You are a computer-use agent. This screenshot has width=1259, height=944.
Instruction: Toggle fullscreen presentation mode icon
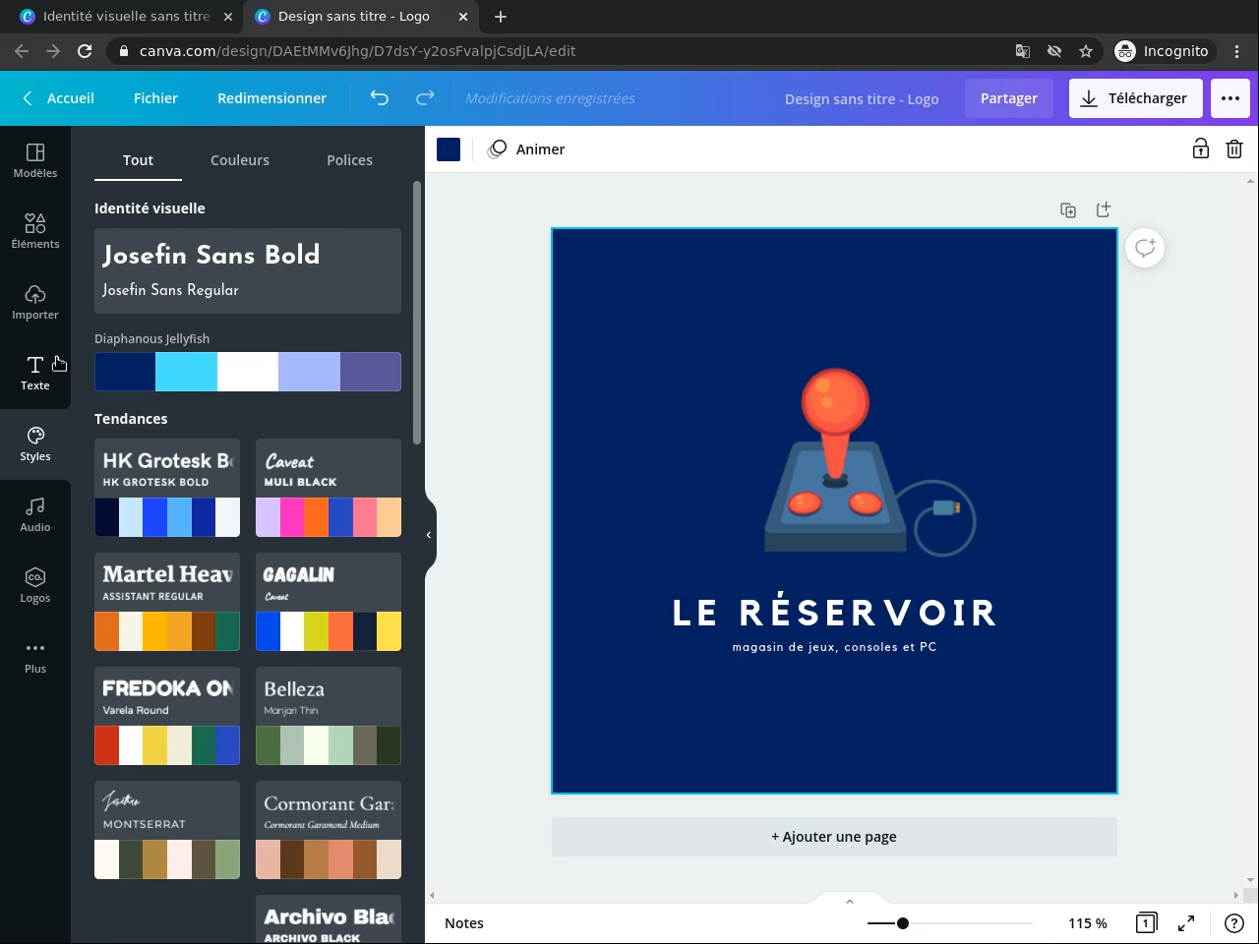coord(1186,923)
